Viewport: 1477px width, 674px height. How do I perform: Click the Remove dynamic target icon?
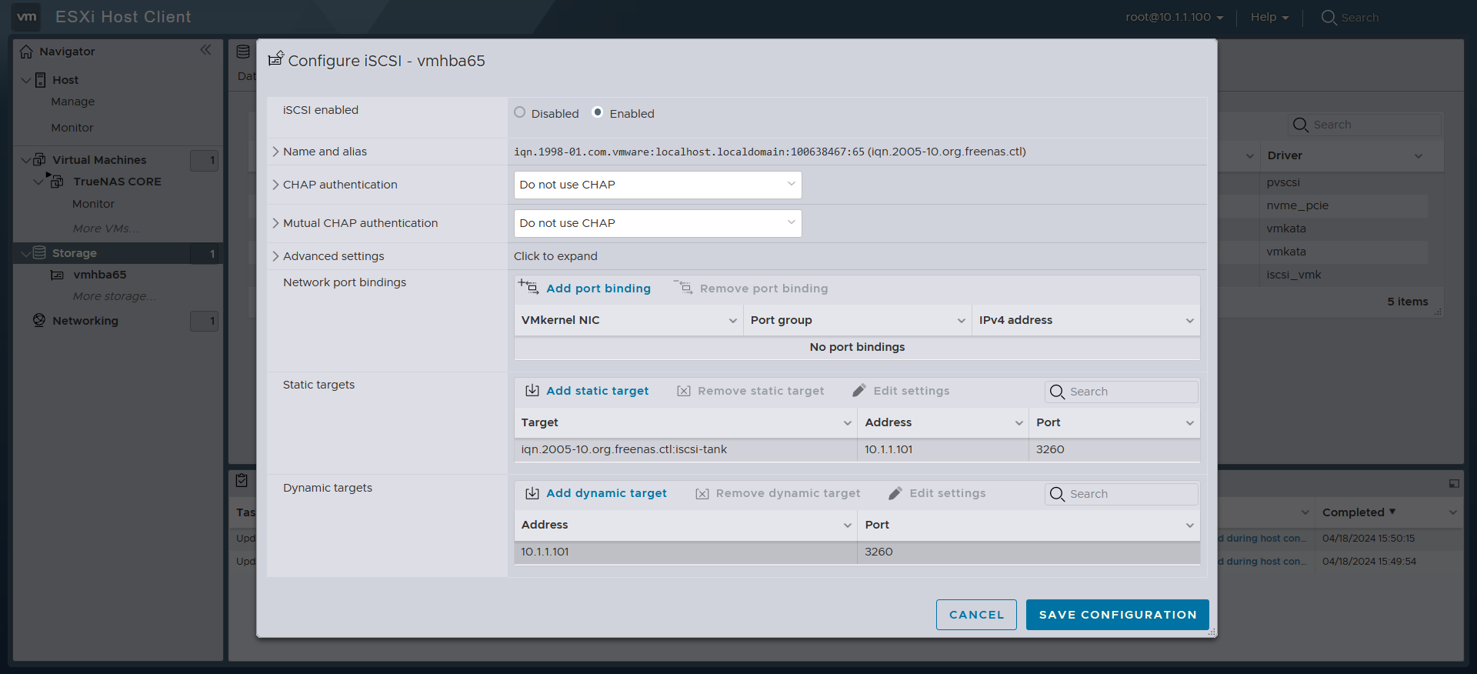(x=702, y=494)
